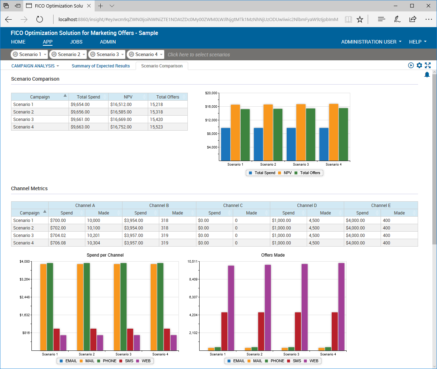Open the browser reading view

[x=348, y=19]
